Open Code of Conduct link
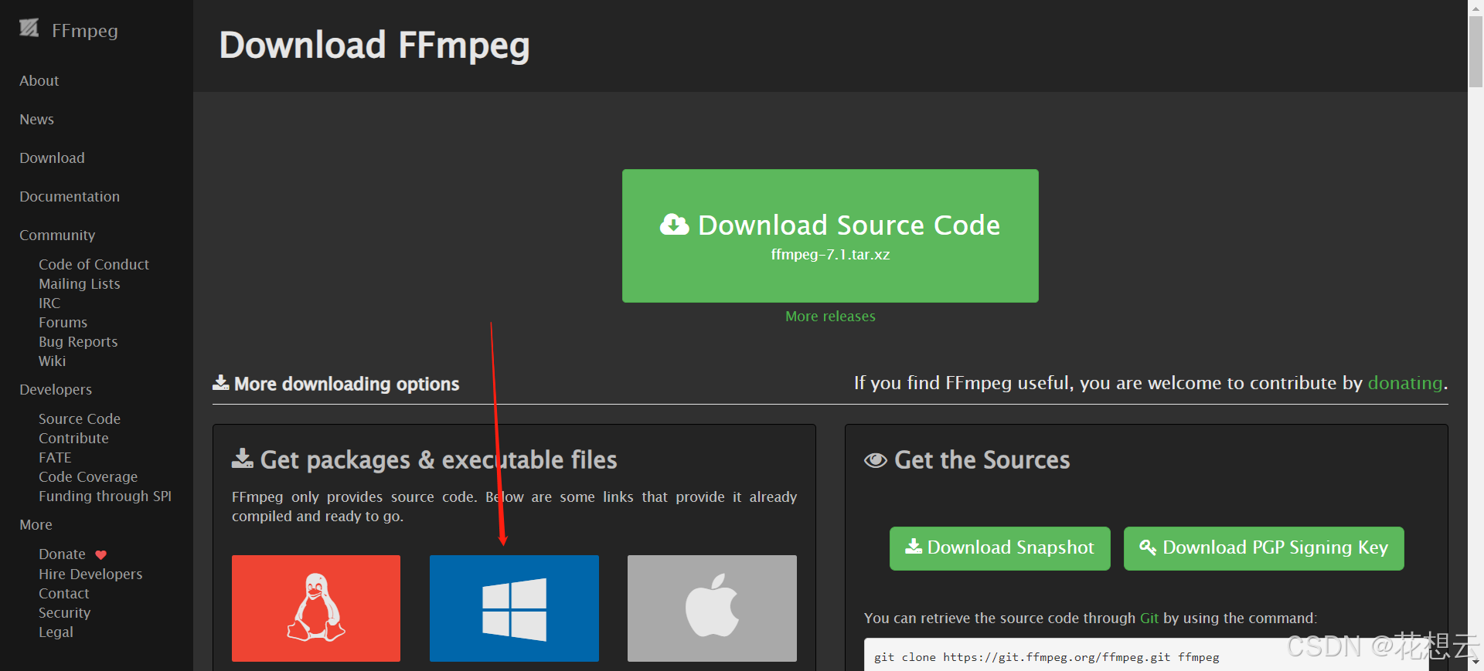The width and height of the screenshot is (1484, 671). pos(94,265)
